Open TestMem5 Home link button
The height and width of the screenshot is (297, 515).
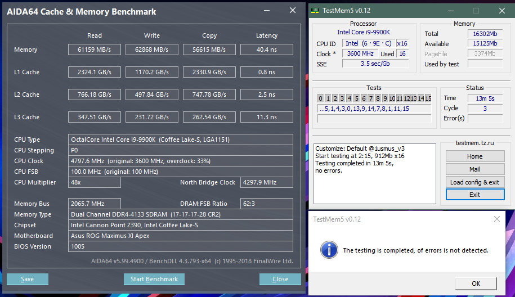tap(474, 156)
